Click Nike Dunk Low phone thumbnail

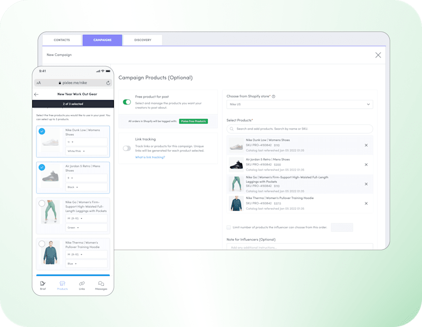coord(51,142)
